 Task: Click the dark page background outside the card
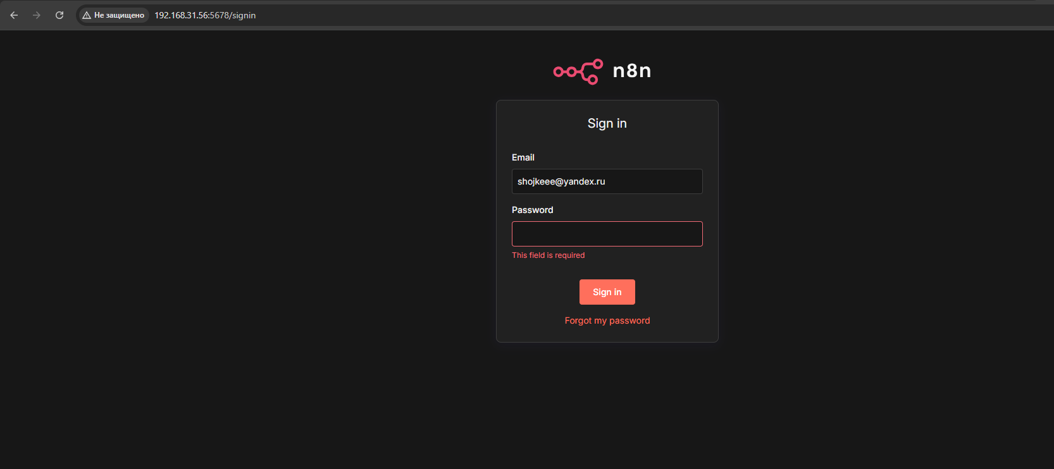253,253
